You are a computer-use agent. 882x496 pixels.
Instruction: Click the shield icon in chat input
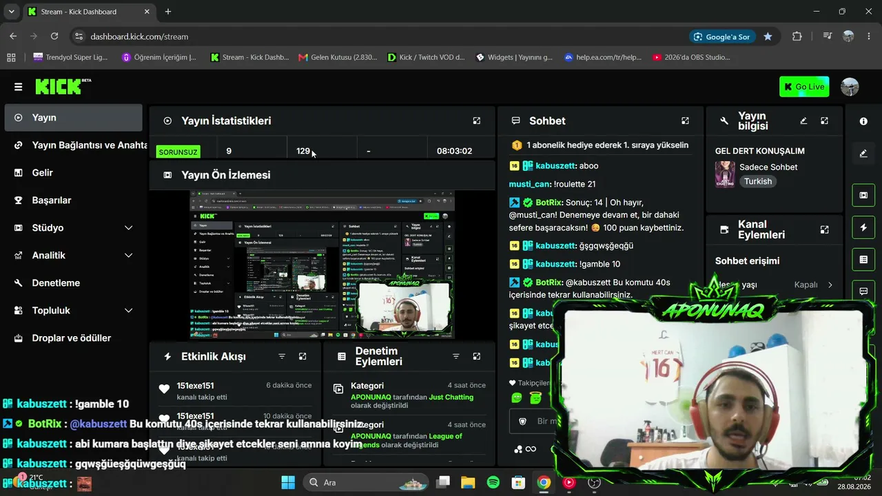[x=522, y=421]
